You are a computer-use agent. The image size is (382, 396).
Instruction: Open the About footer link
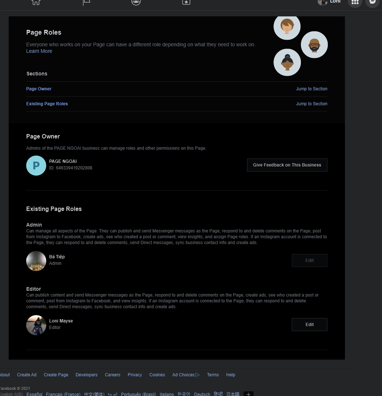4,375
